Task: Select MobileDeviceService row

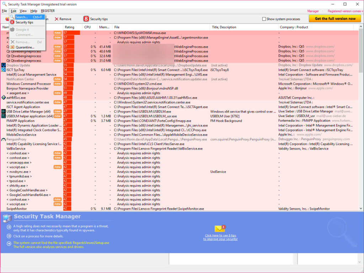Action: [180, 135]
